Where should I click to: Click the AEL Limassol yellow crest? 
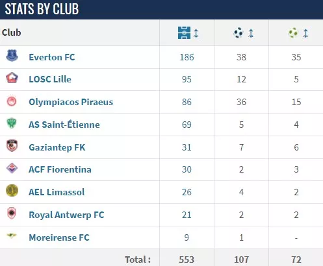click(x=12, y=191)
